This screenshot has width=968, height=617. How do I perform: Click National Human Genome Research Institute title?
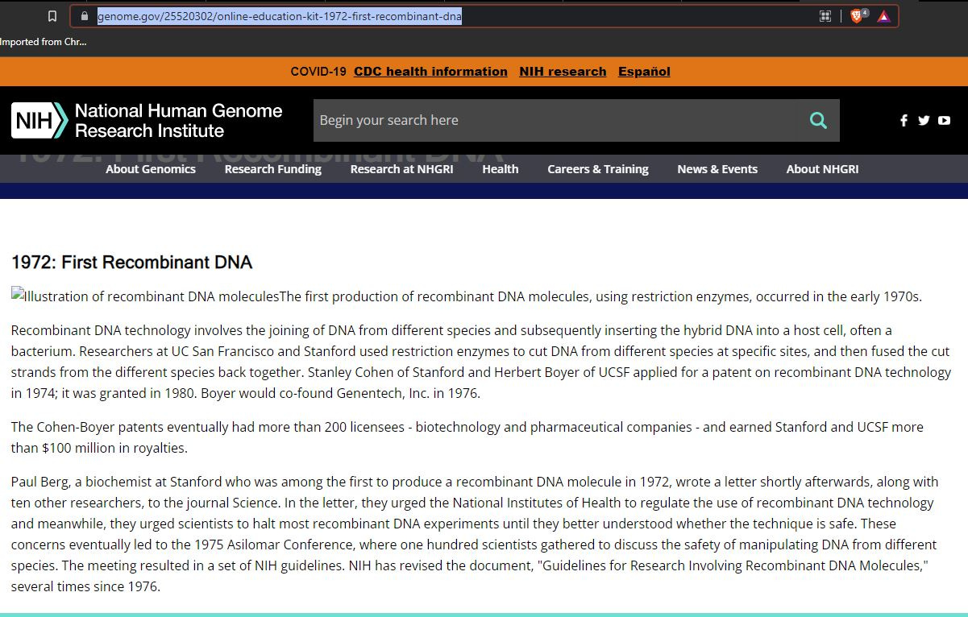click(178, 121)
